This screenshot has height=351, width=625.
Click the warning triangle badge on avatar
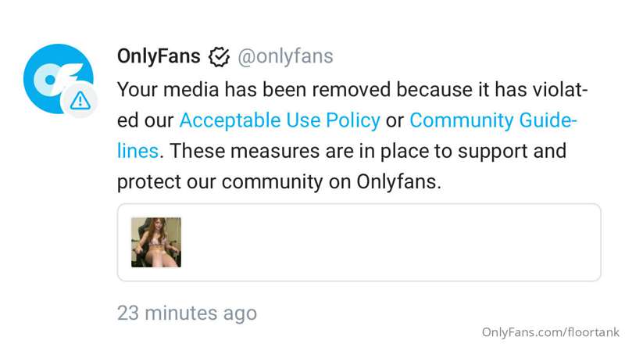[80, 101]
